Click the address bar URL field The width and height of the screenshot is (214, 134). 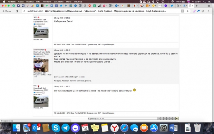(x=101, y=11)
